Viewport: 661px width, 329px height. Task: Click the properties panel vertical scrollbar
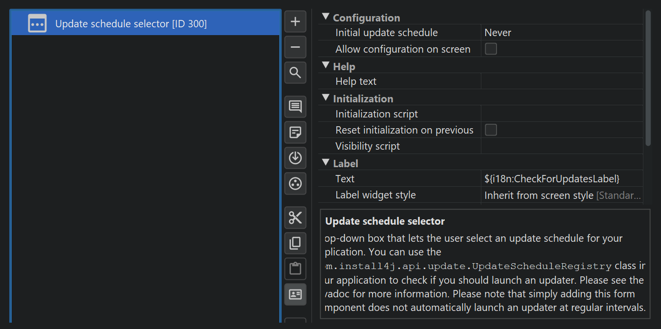pyautogui.click(x=648, y=78)
